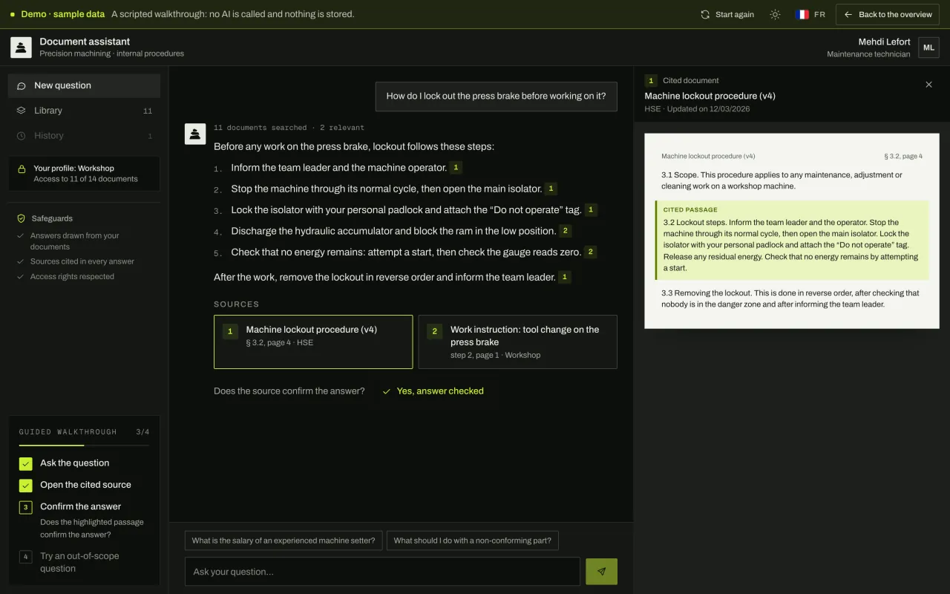Send the question with the paper plane button
950x594 pixels.
[x=601, y=572]
